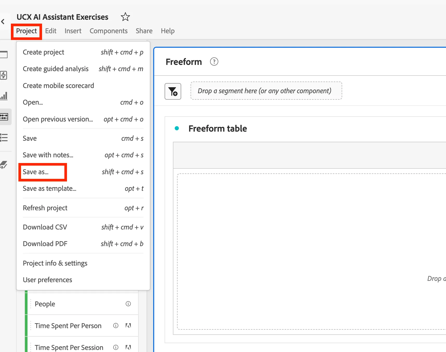Open the Edit menu
Image resolution: width=446 pixels, height=352 pixels.
pyautogui.click(x=51, y=31)
